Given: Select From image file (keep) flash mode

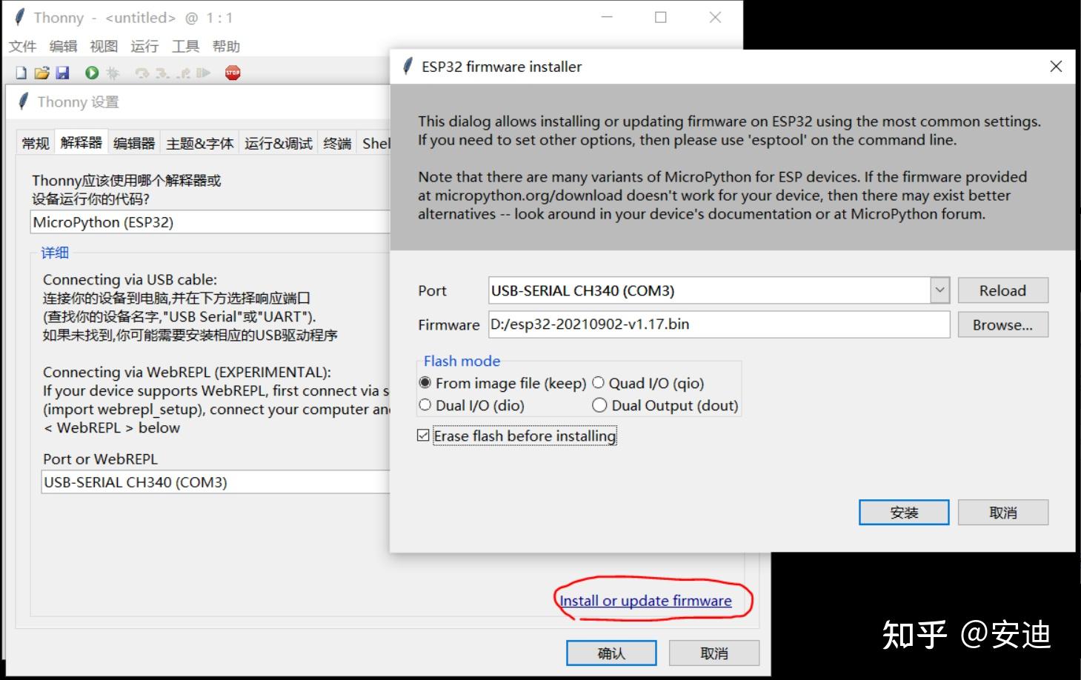Looking at the screenshot, I should coord(502,383).
